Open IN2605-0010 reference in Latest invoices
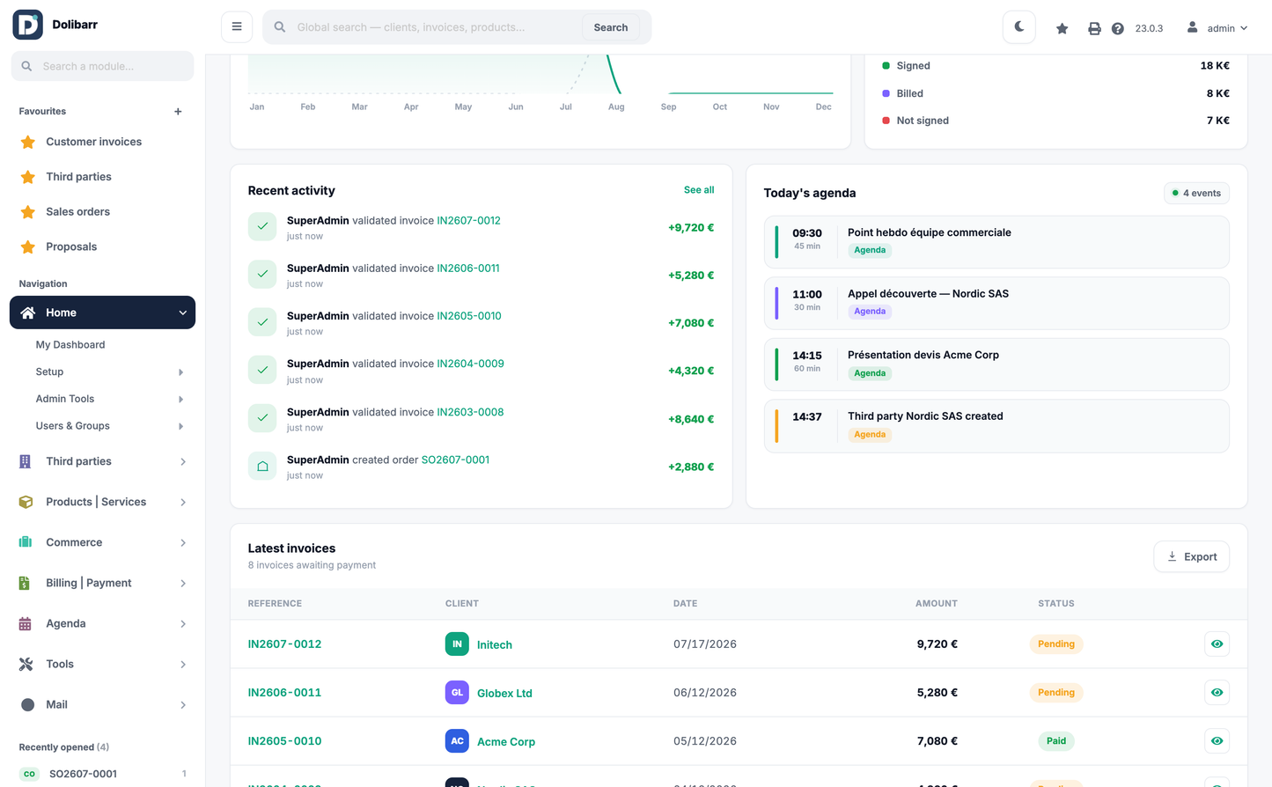The height and width of the screenshot is (787, 1272). [x=284, y=741]
